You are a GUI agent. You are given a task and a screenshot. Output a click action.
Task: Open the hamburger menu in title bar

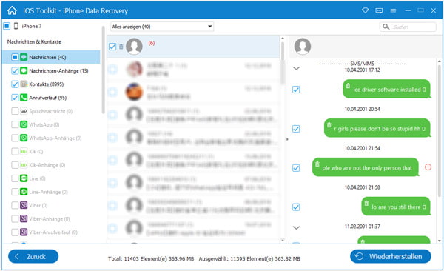coord(393,11)
